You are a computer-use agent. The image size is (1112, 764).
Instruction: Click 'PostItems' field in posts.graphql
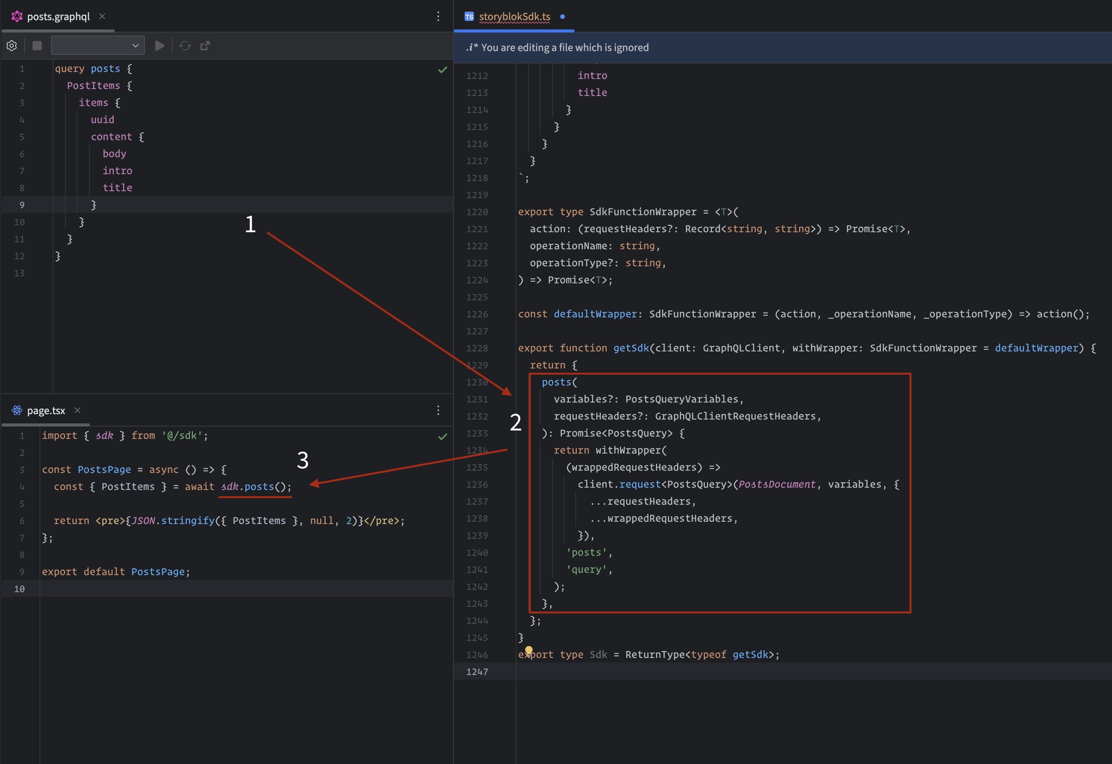click(x=93, y=86)
